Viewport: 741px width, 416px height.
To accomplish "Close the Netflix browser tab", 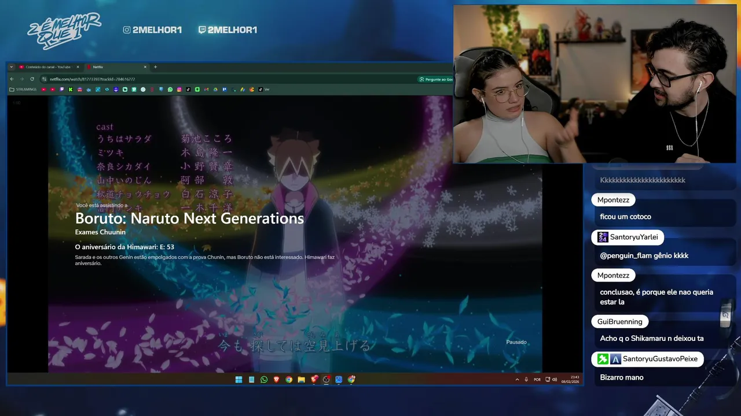I will point(145,67).
